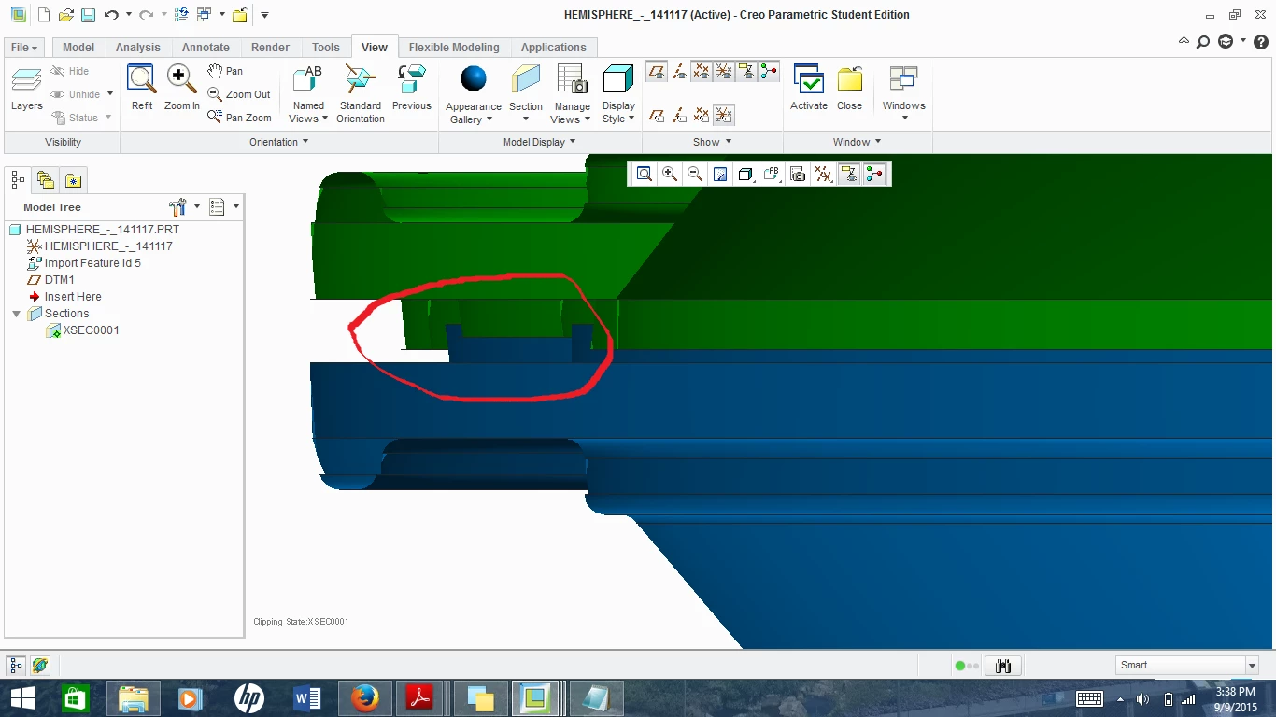The image size is (1276, 717).
Task: Open the File menu
Action: pyautogui.click(x=23, y=47)
